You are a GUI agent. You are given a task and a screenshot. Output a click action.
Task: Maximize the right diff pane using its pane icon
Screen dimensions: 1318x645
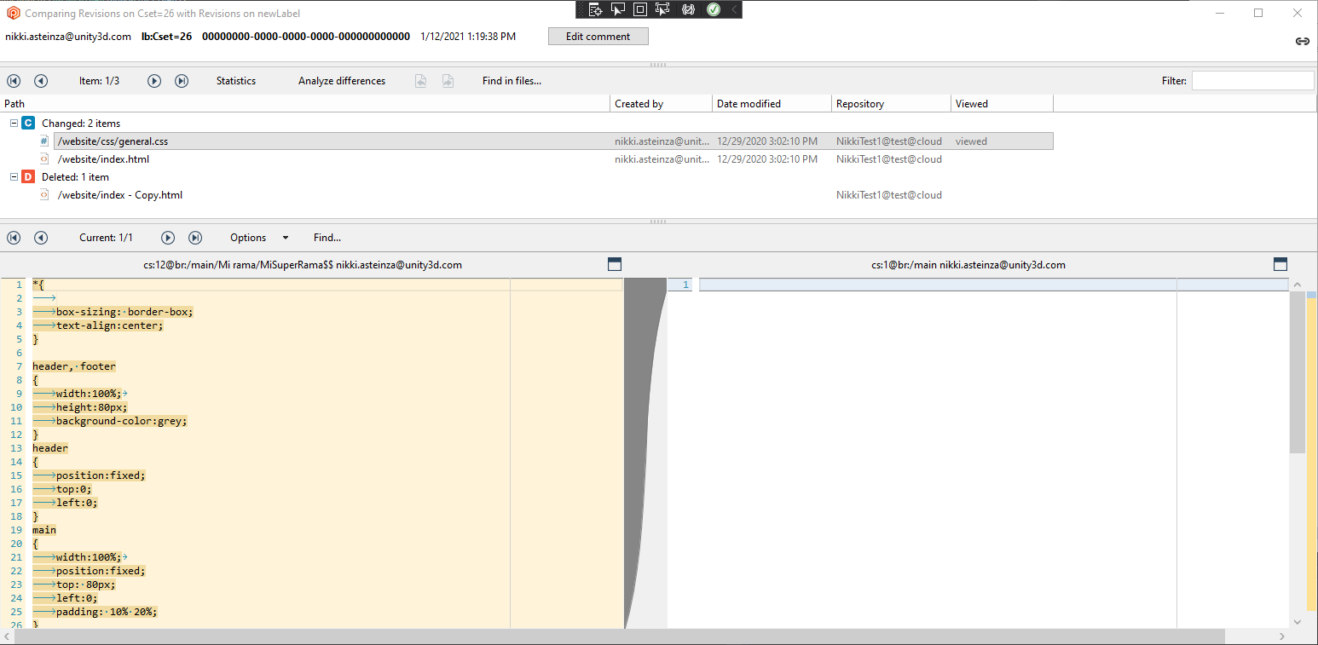(1280, 264)
